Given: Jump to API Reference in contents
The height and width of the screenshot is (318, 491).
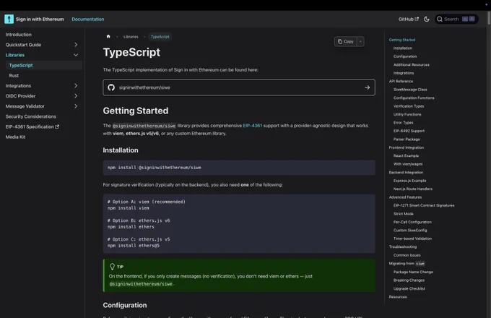Looking at the screenshot, I should tap(401, 81).
